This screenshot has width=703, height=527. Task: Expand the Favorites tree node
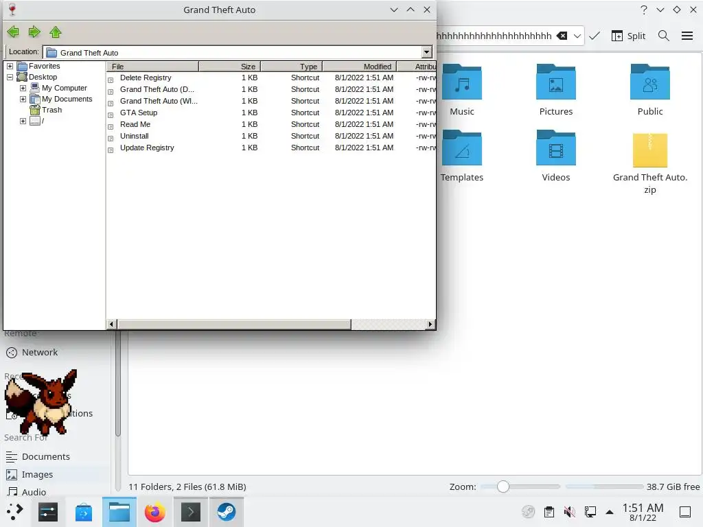click(10, 67)
